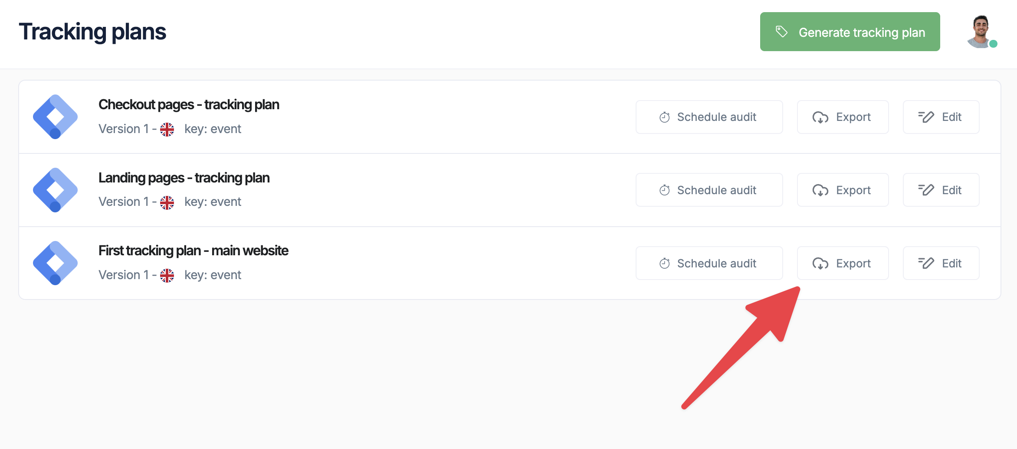Screen dimensions: 1017x449
Task: Click Export on the First tracking plan row
Action: 842,263
